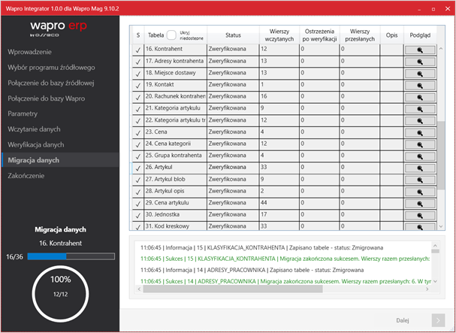The image size is (456, 333).
Task: Go to Wprowadzenie step in sidebar
Action: 31,53
